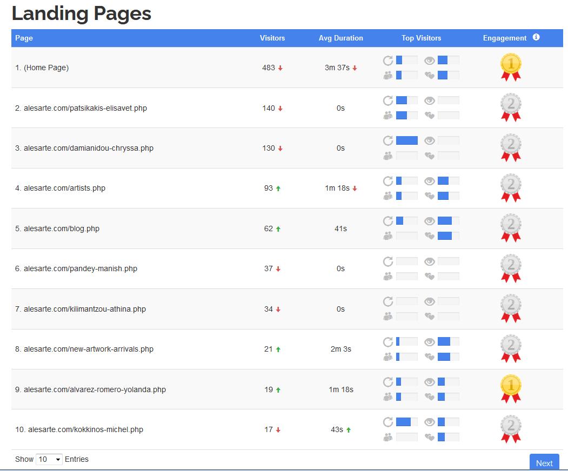Click the hearts icon in alvarez-romero-yolanda.php row

430,397
